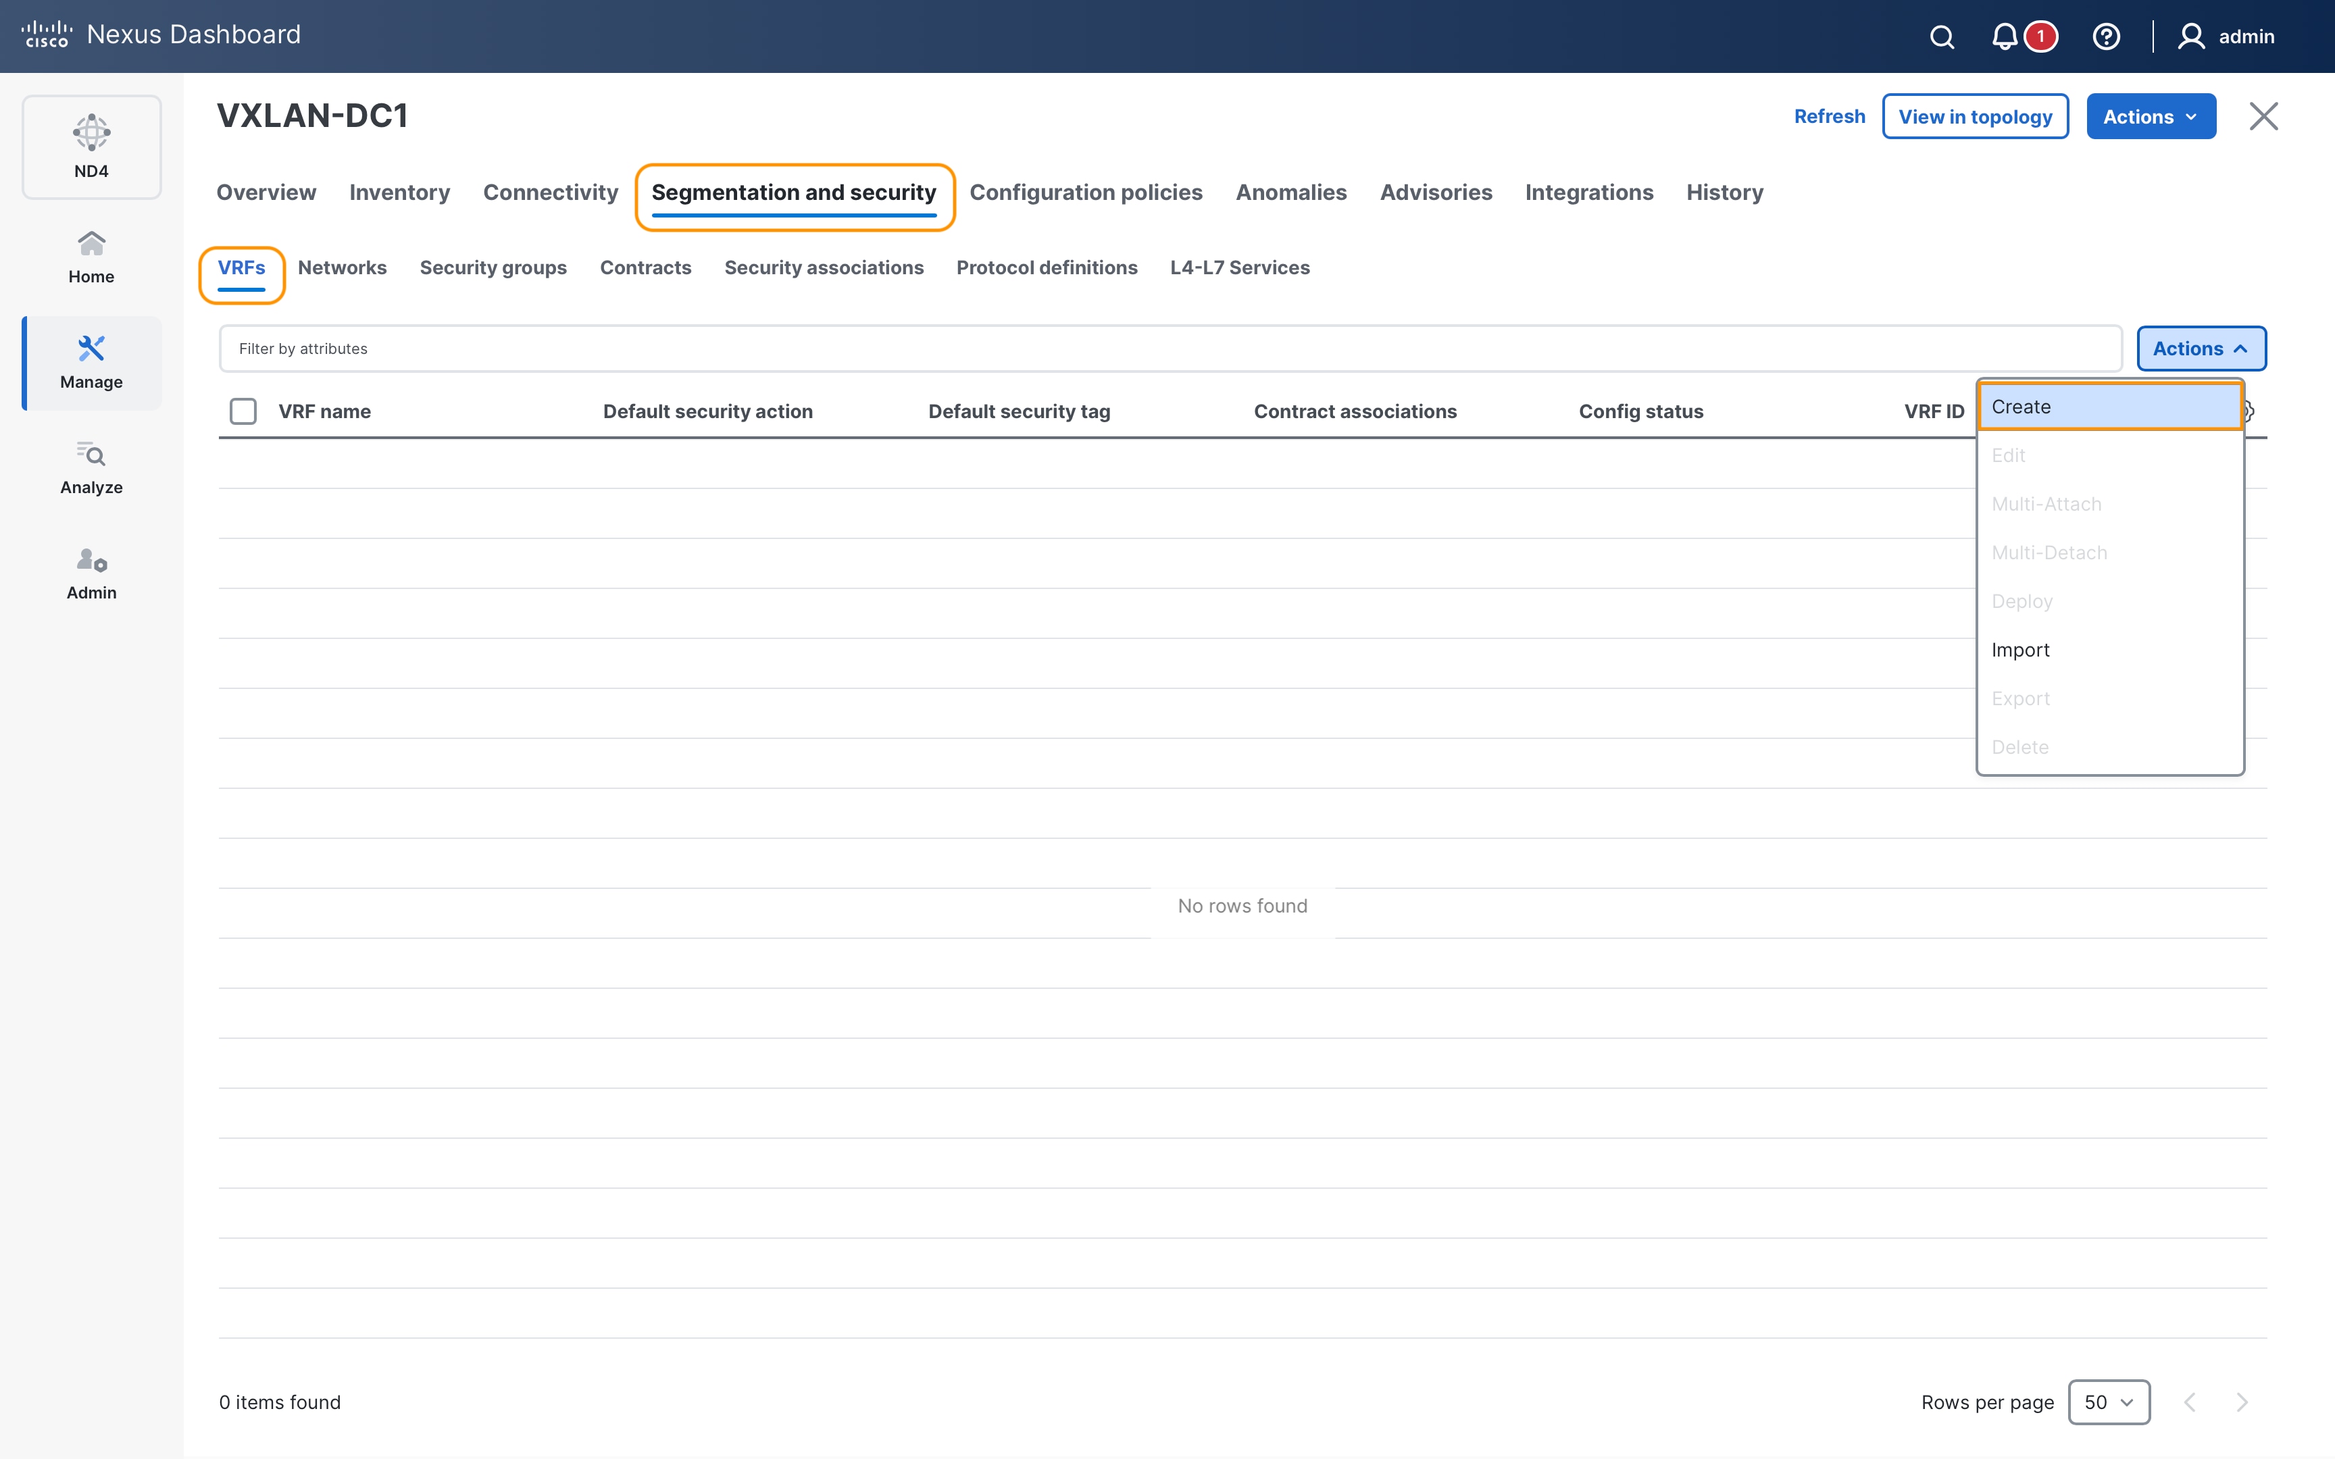Click the View in topology button

tap(1975, 117)
